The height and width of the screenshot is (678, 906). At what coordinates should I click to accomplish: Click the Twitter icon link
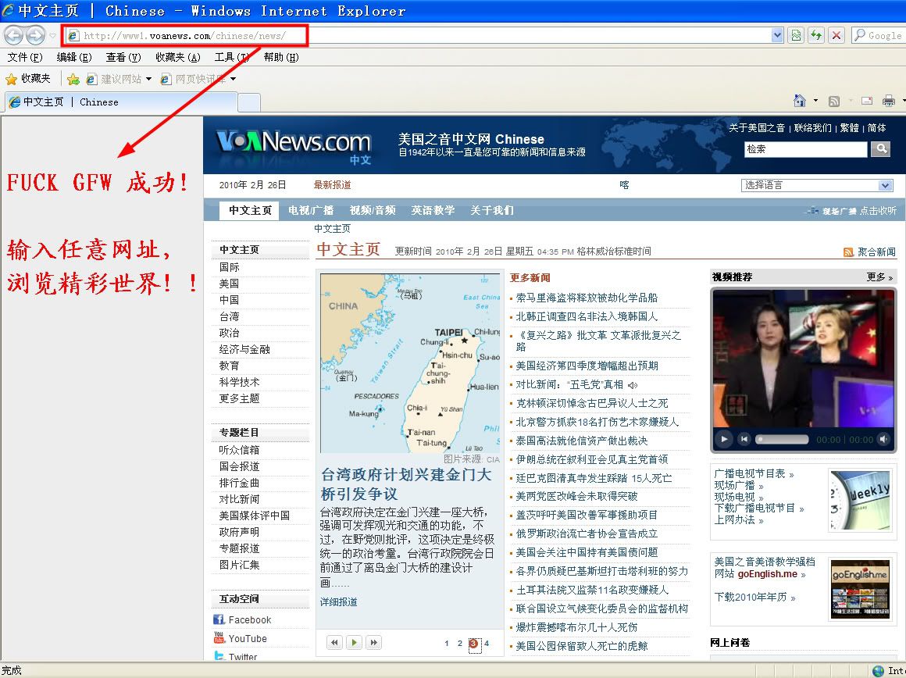(x=219, y=656)
